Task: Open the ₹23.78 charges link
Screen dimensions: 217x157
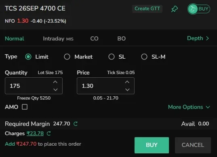Action: tap(35, 134)
